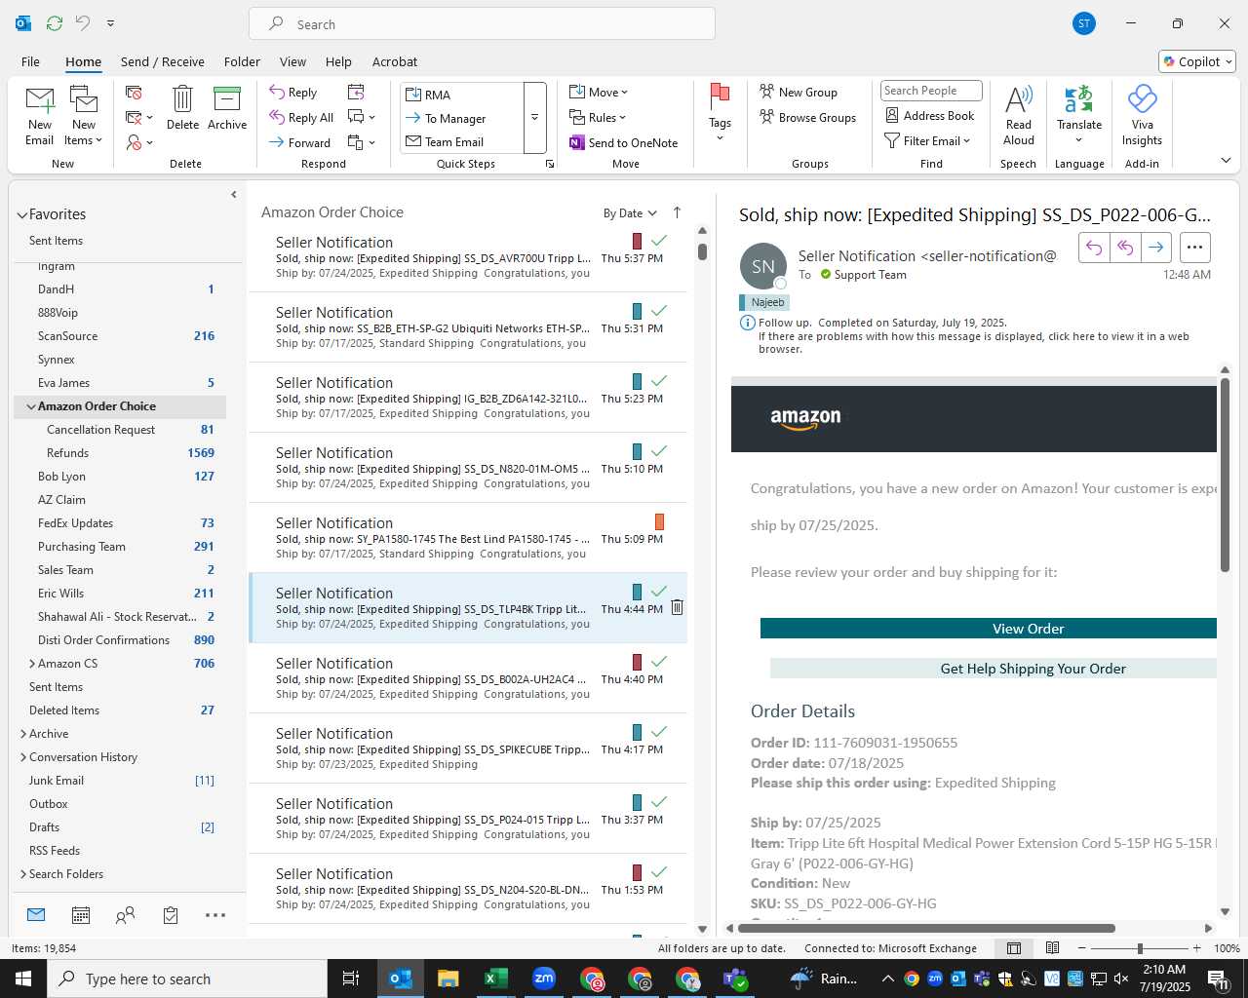Switch to reading view in status bar
The image size is (1248, 998).
(1053, 948)
